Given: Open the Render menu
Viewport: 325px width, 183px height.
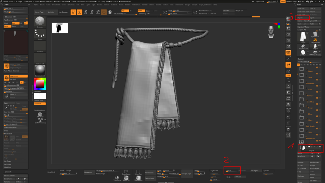Looking at the screenshot, I should click(144, 5).
